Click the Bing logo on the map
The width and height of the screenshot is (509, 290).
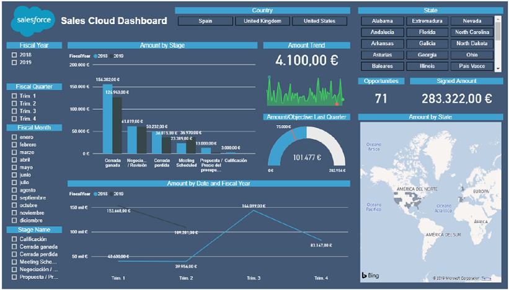[371, 274]
